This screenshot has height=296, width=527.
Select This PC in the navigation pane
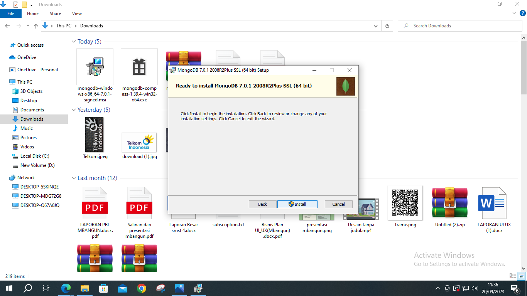25,82
